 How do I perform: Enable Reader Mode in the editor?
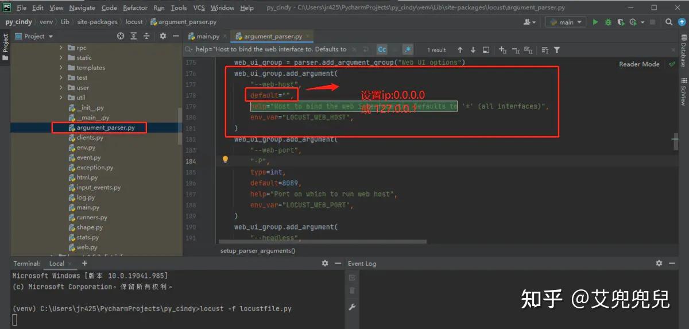pos(639,64)
